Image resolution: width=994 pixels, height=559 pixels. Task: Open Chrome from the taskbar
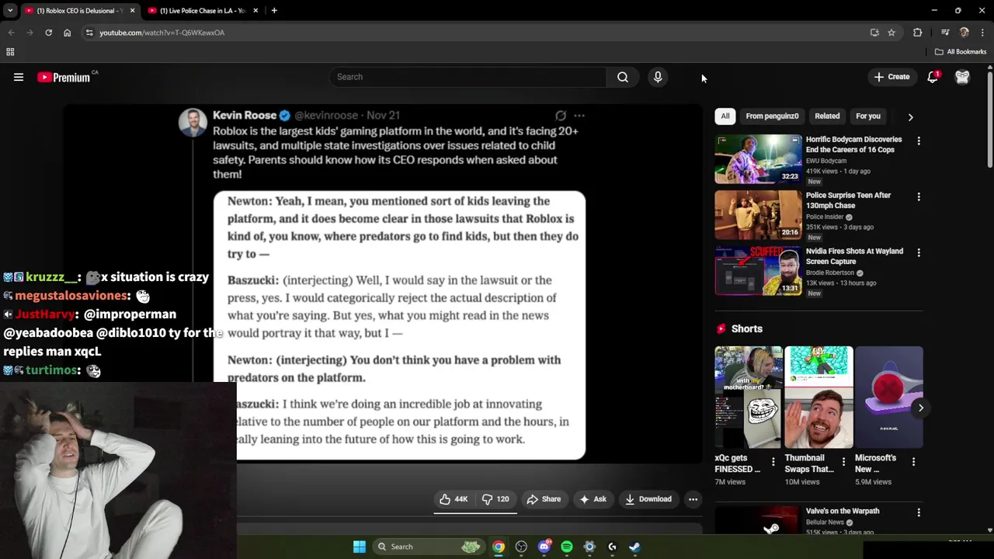(x=499, y=547)
